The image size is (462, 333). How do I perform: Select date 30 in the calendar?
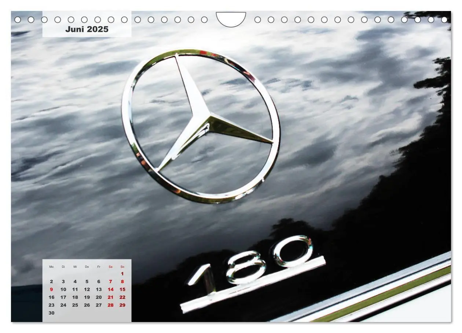pyautogui.click(x=51, y=313)
